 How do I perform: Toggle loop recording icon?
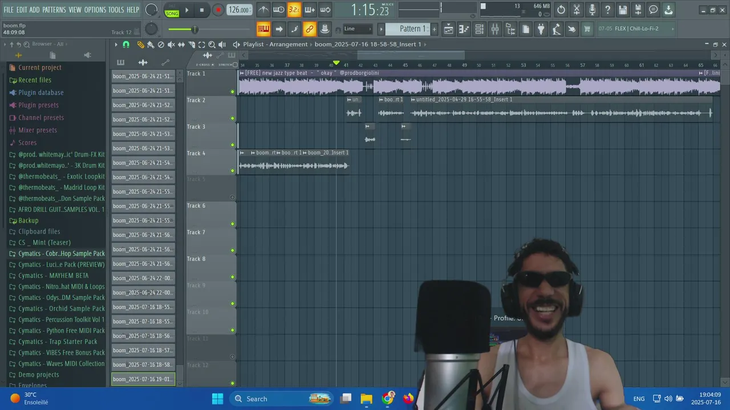(x=325, y=10)
